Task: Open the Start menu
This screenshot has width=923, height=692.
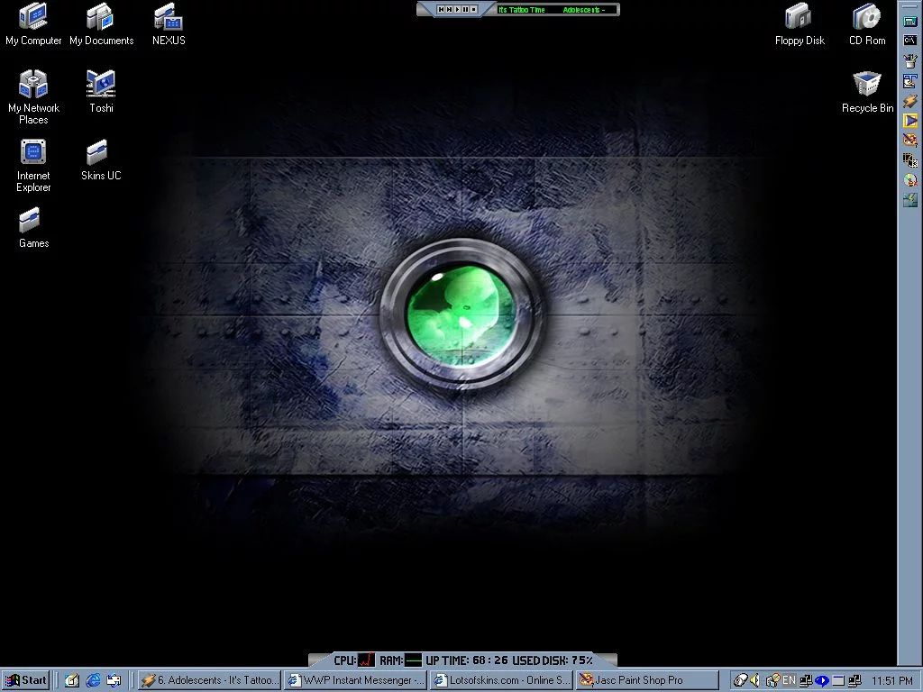Action: (25, 680)
